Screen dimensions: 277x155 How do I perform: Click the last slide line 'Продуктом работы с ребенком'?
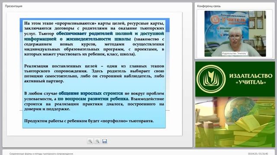[89, 121]
